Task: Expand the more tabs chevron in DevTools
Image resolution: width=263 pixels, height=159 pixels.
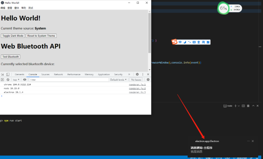Action: point(129,74)
